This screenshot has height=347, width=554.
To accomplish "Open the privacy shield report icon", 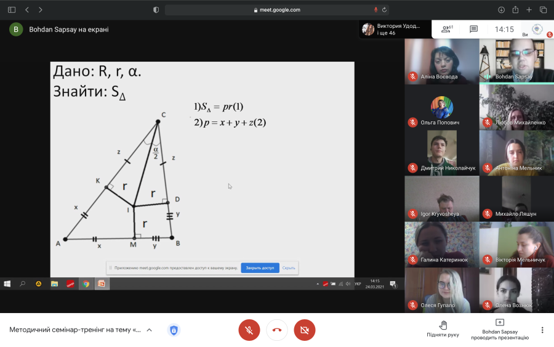I will pyautogui.click(x=156, y=10).
